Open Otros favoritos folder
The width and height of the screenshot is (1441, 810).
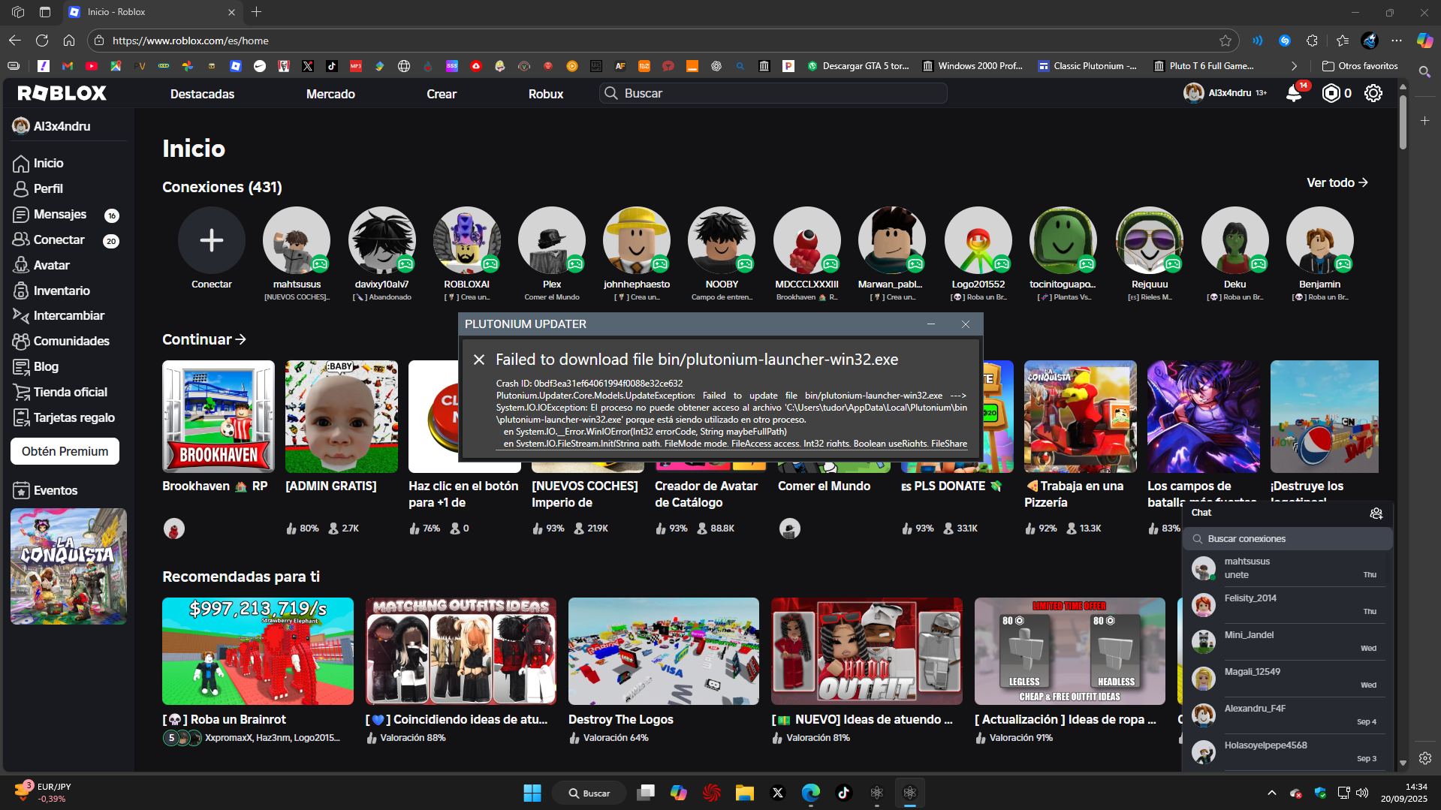(x=1360, y=66)
